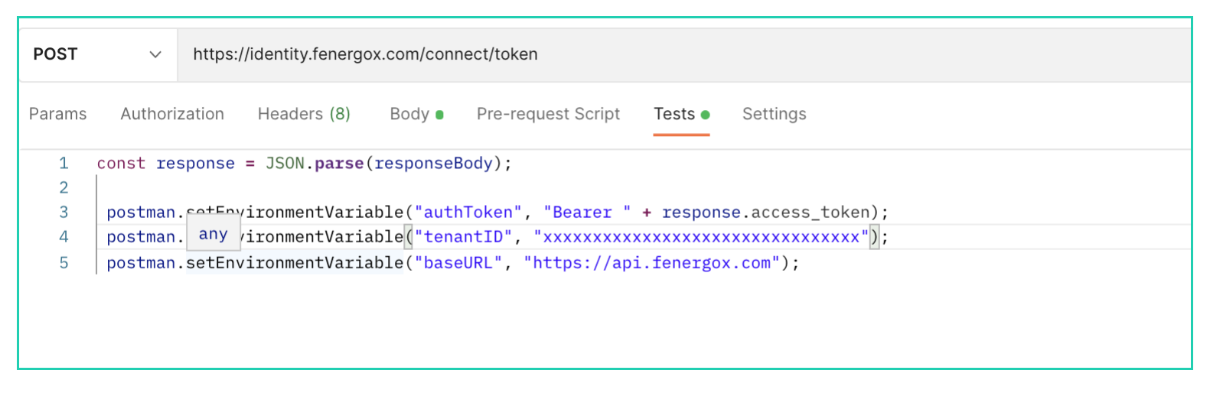This screenshot has width=1210, height=393.
Task: Go to the Pre-request Script tab
Action: tap(548, 114)
